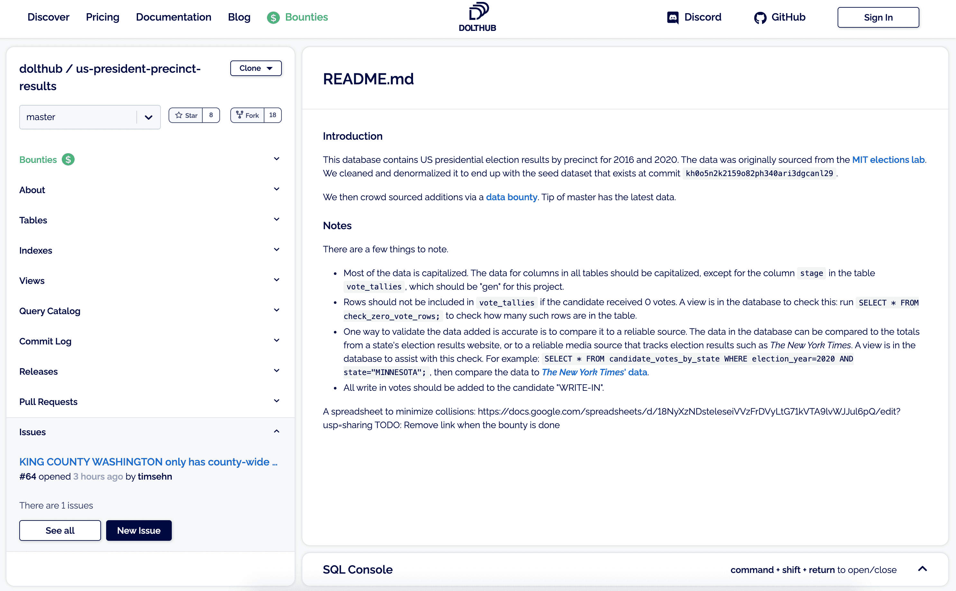Click the star count 8
956x591 pixels.
click(211, 115)
